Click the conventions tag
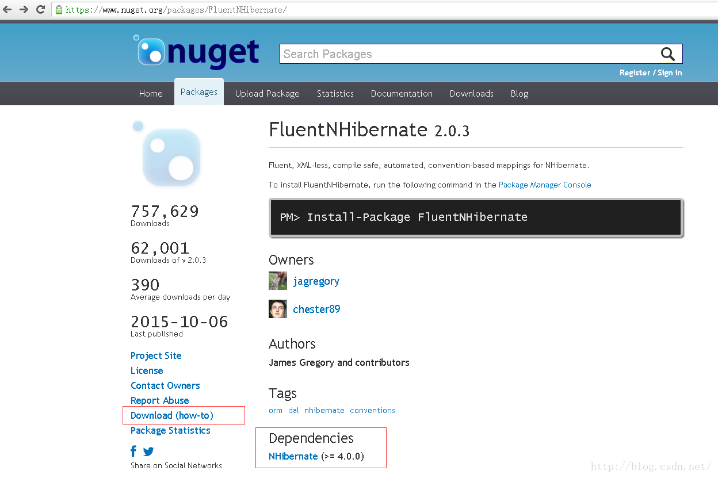 point(373,410)
